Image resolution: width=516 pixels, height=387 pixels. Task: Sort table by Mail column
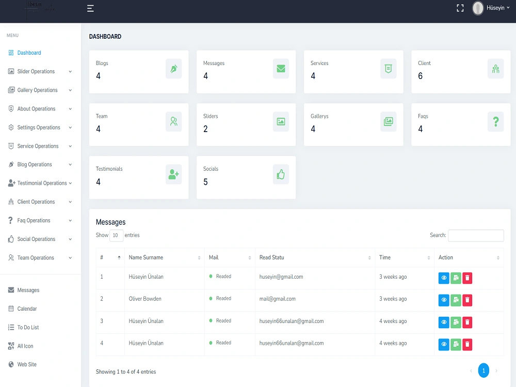pos(230,257)
